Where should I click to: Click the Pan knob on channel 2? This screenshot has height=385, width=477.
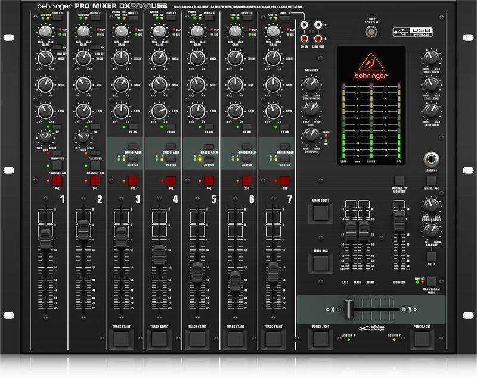coord(83,137)
